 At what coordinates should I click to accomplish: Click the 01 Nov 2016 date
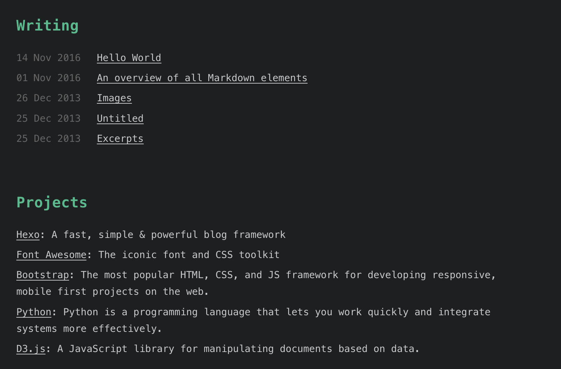point(48,78)
